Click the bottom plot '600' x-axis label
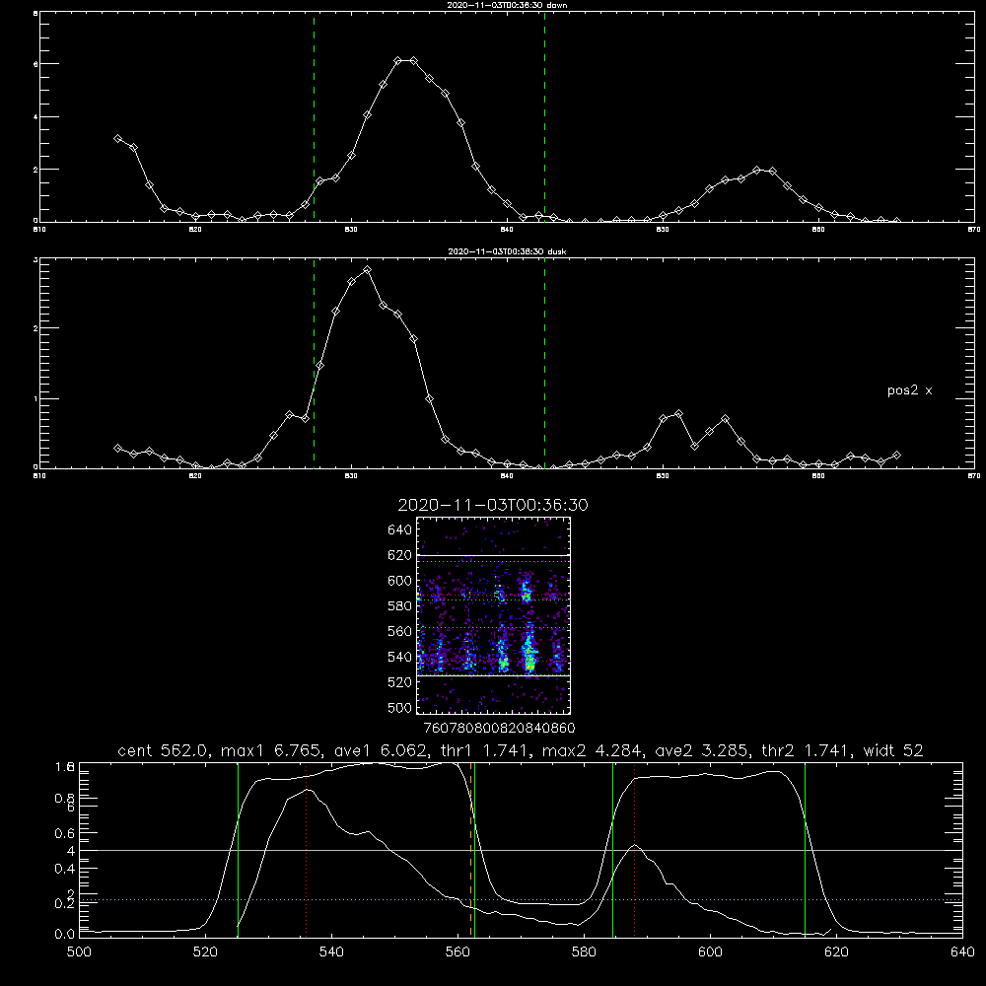The width and height of the screenshot is (986, 986). pyautogui.click(x=711, y=952)
